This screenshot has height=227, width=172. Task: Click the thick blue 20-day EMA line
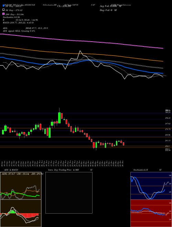[82, 62]
